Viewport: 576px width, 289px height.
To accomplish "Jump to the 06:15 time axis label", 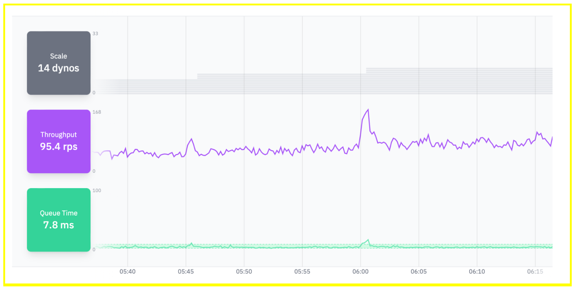I will (535, 272).
